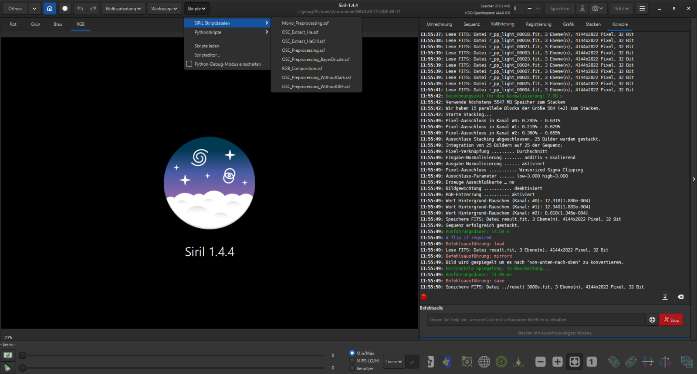Click the star profile peak icon

pyautogui.click(x=518, y=362)
